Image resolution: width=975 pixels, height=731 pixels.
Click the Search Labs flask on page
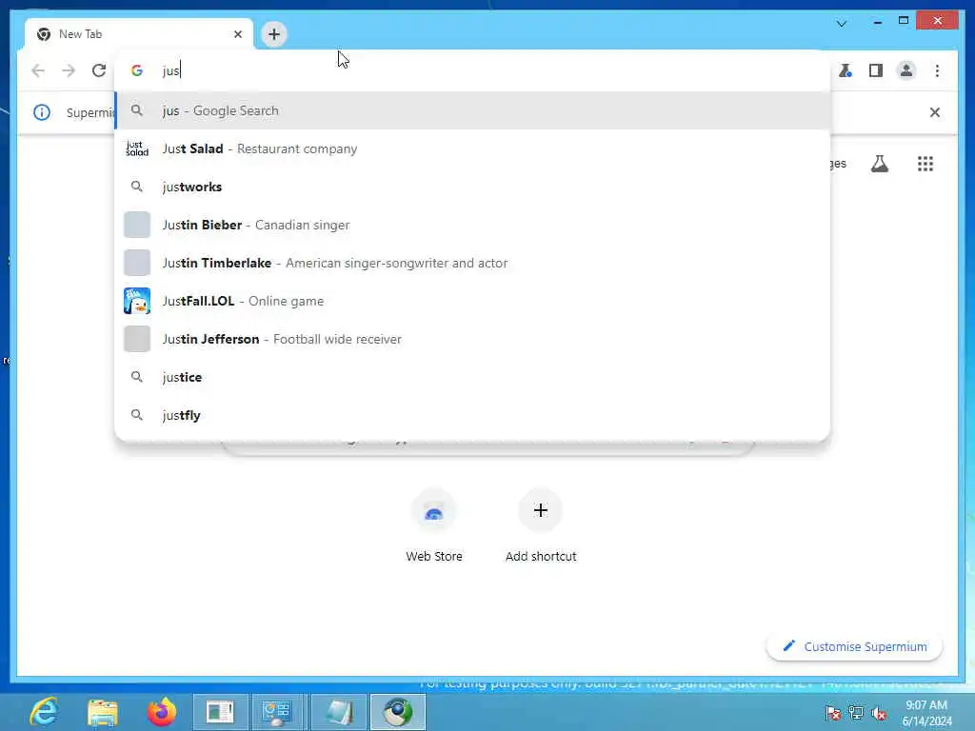(879, 164)
